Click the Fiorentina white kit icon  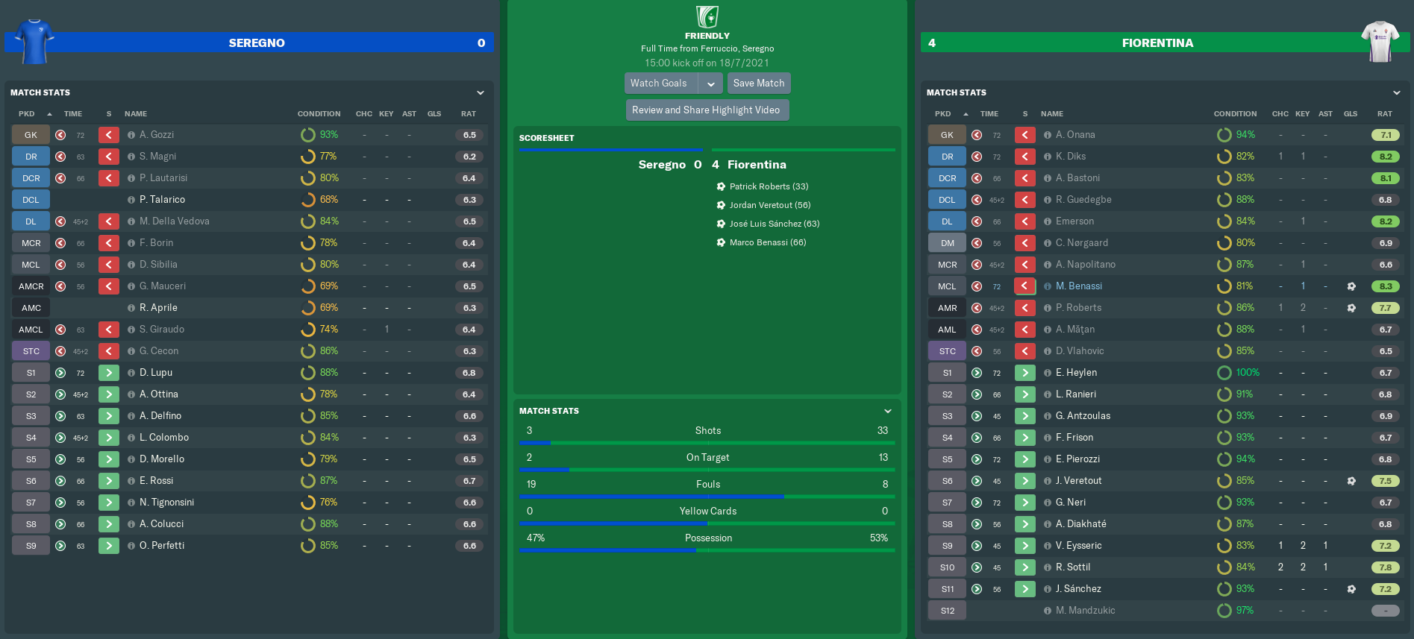coord(1380,41)
